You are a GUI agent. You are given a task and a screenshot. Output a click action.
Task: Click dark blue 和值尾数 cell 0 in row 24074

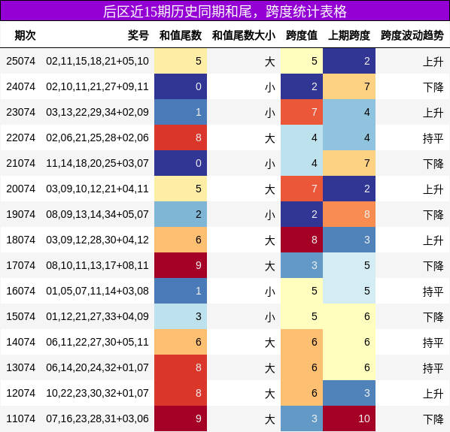pos(181,86)
